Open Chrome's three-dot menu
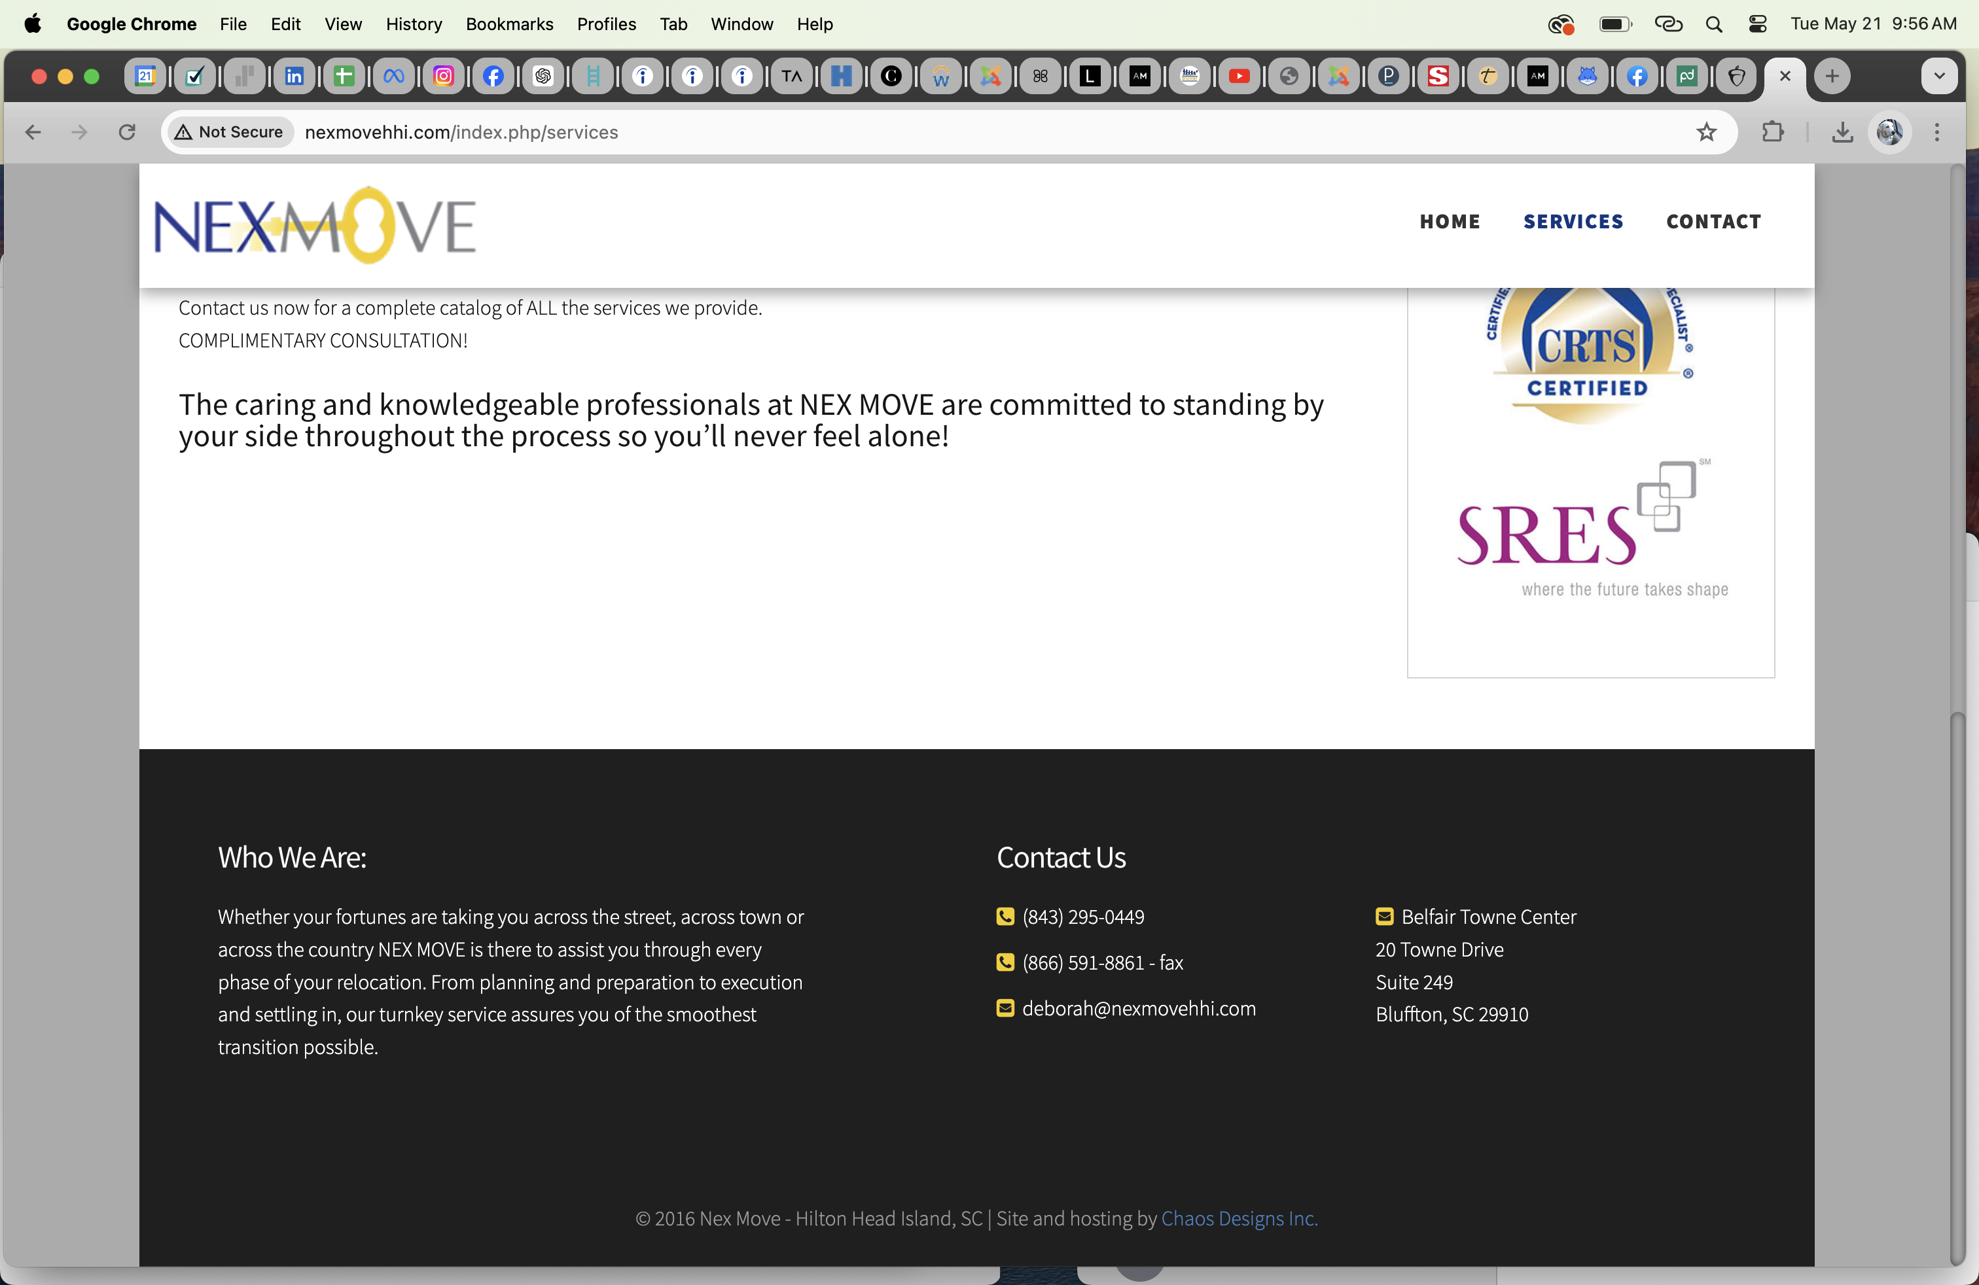The width and height of the screenshot is (1979, 1285). tap(1936, 132)
